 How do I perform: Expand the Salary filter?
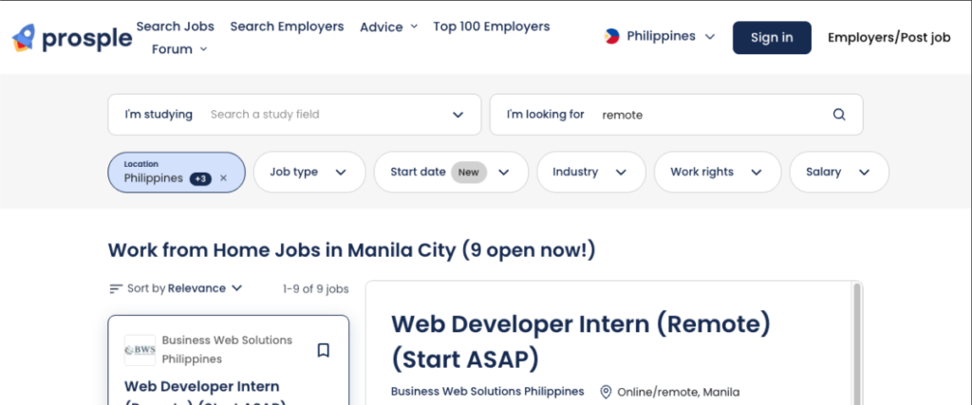pyautogui.click(x=838, y=173)
